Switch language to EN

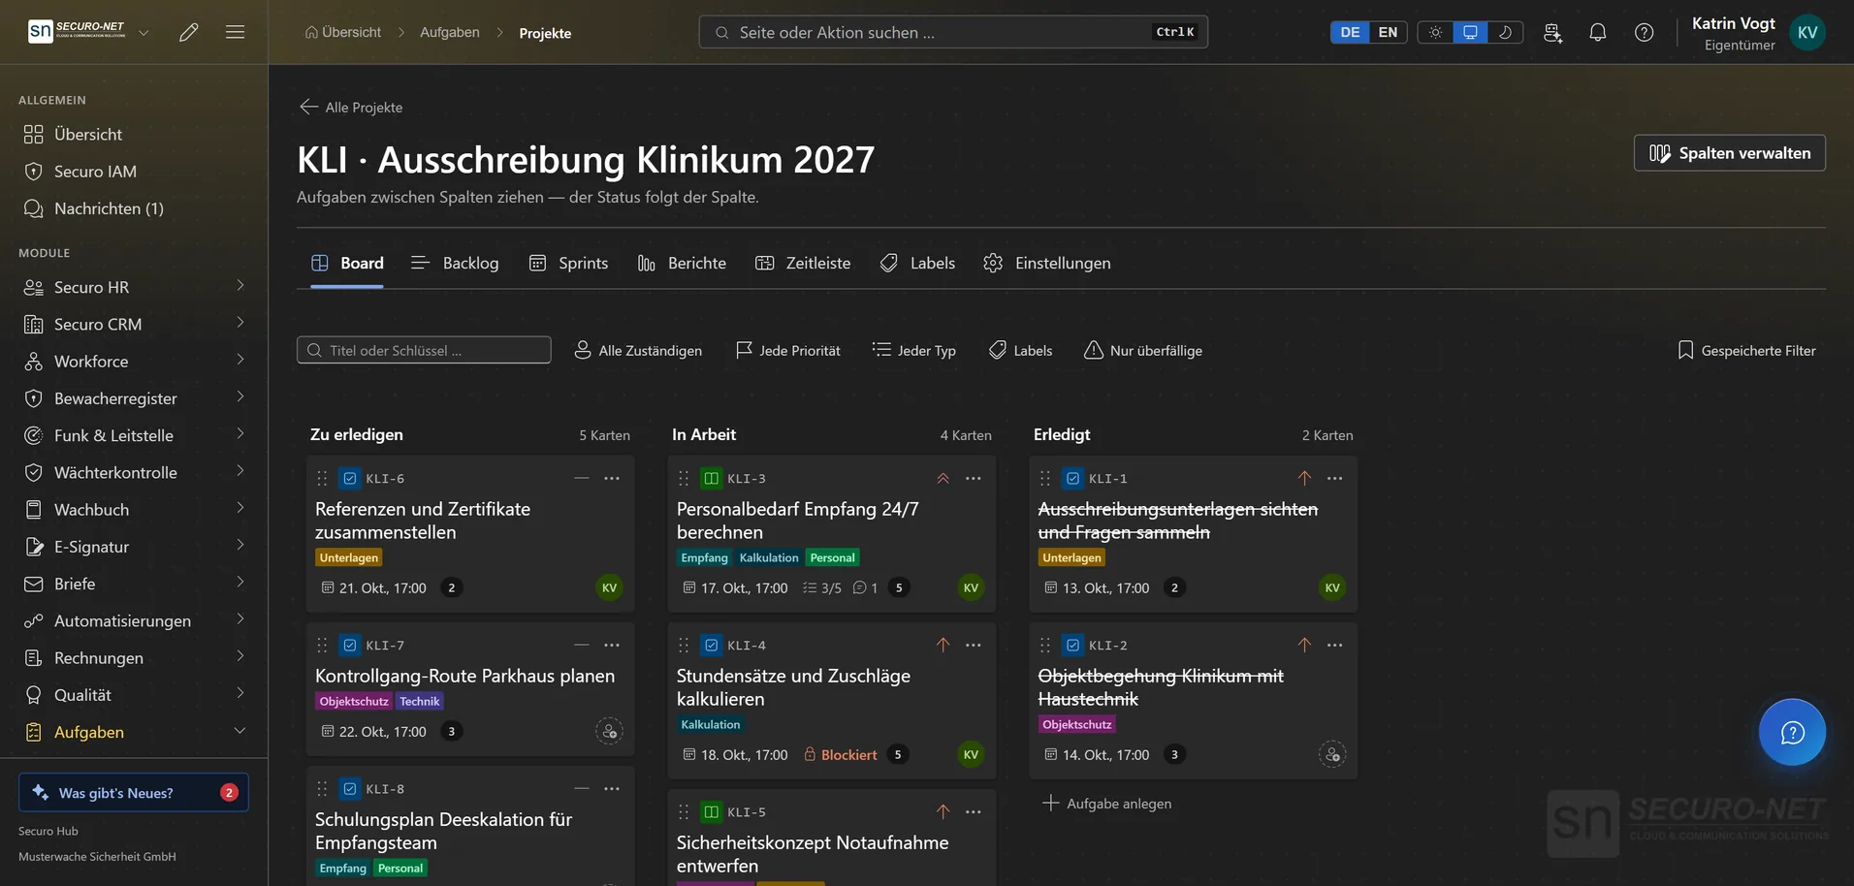(x=1388, y=32)
